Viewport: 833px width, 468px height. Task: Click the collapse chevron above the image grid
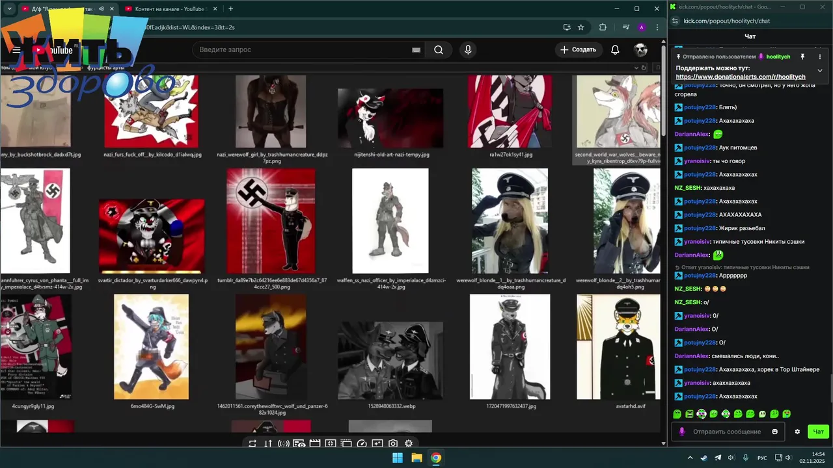tap(636, 67)
